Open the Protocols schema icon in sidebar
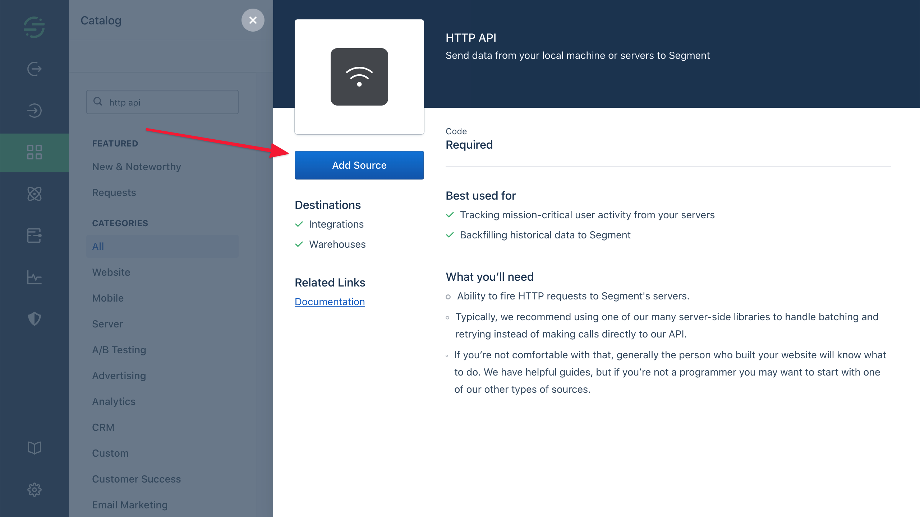Viewport: 920px width, 517px height. (34, 236)
